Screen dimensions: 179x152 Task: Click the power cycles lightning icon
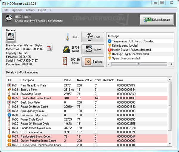coord(66,50)
